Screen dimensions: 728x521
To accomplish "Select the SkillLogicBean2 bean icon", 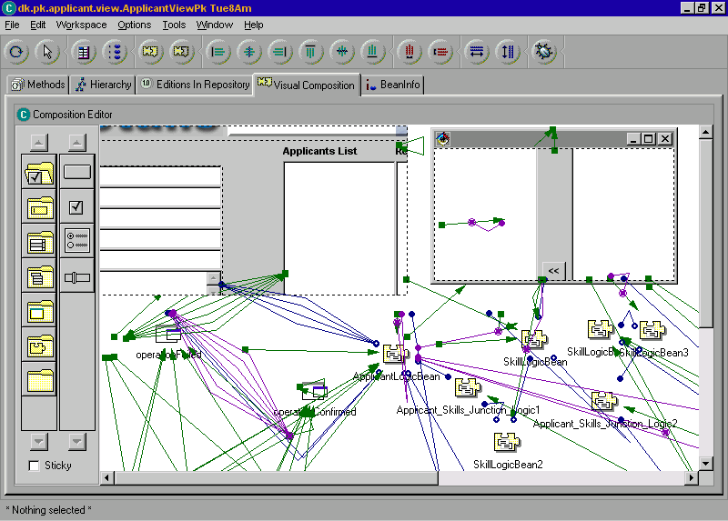I will [x=506, y=443].
